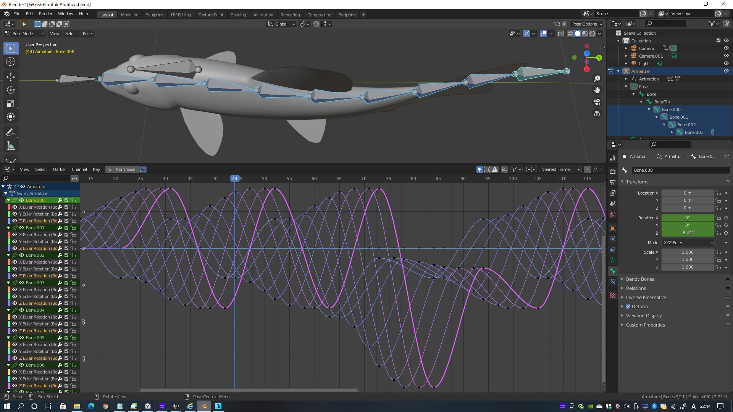Open the graph editor Key menu
Screen dimensions: 733x412
96,169
